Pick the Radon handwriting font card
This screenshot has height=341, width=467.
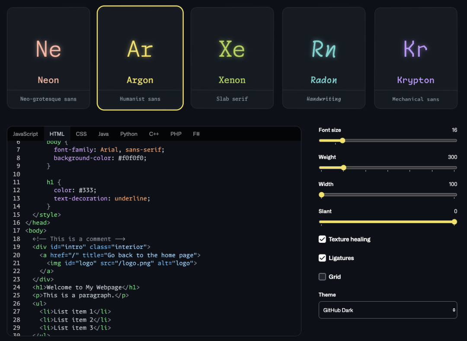click(324, 58)
